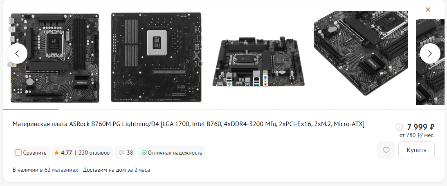Open the comments bubble showing 38
This screenshot has height=186, width=447.
126,153
